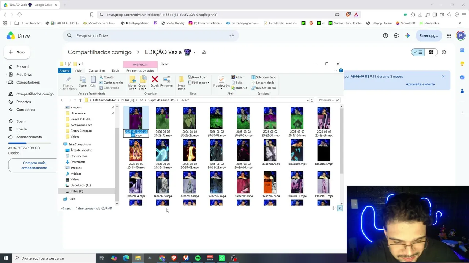This screenshot has height=263, width=469.
Task: Open the Novo item dropdown
Action: click(197, 77)
